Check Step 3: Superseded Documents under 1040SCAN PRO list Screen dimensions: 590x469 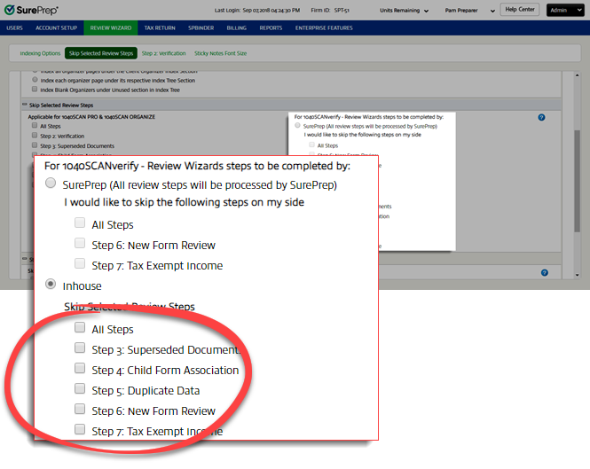pyautogui.click(x=35, y=145)
